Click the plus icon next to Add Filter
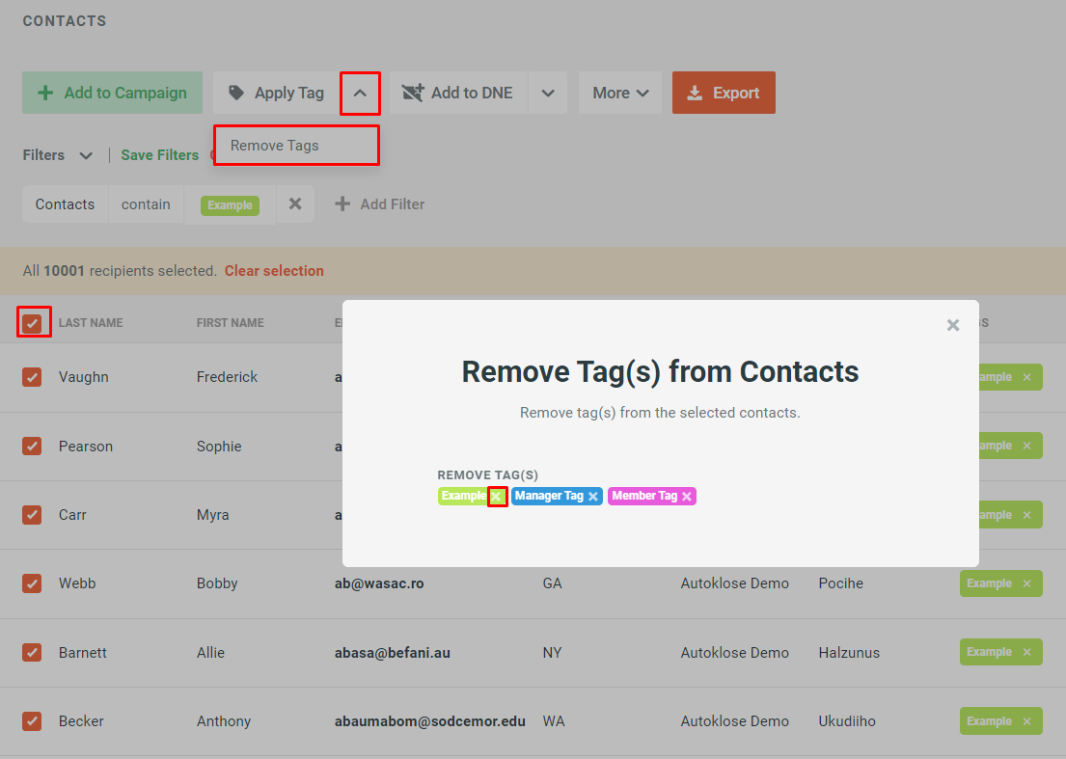The image size is (1066, 759). click(x=344, y=203)
